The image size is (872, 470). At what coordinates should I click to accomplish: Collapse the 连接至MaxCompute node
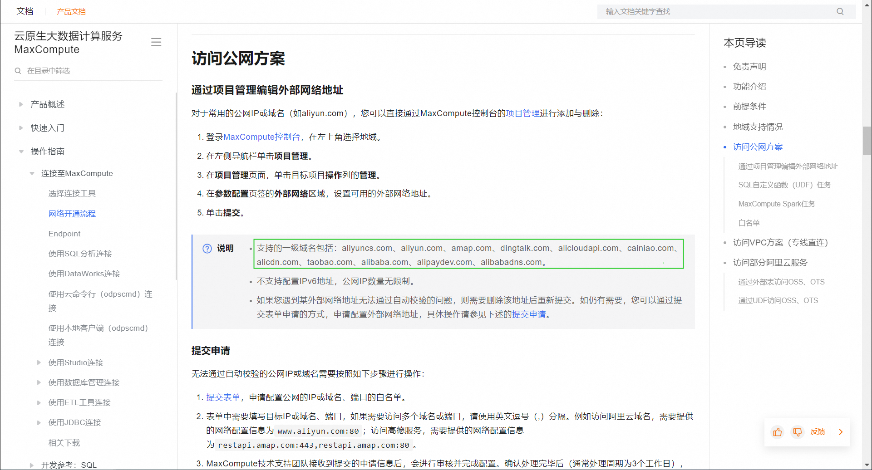[32, 173]
